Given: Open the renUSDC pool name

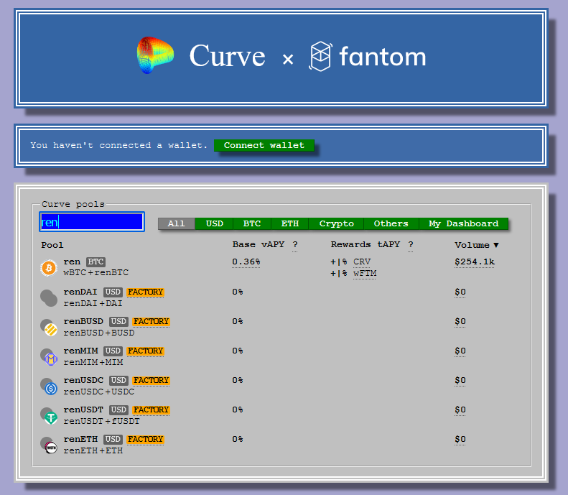Looking at the screenshot, I should [84, 380].
